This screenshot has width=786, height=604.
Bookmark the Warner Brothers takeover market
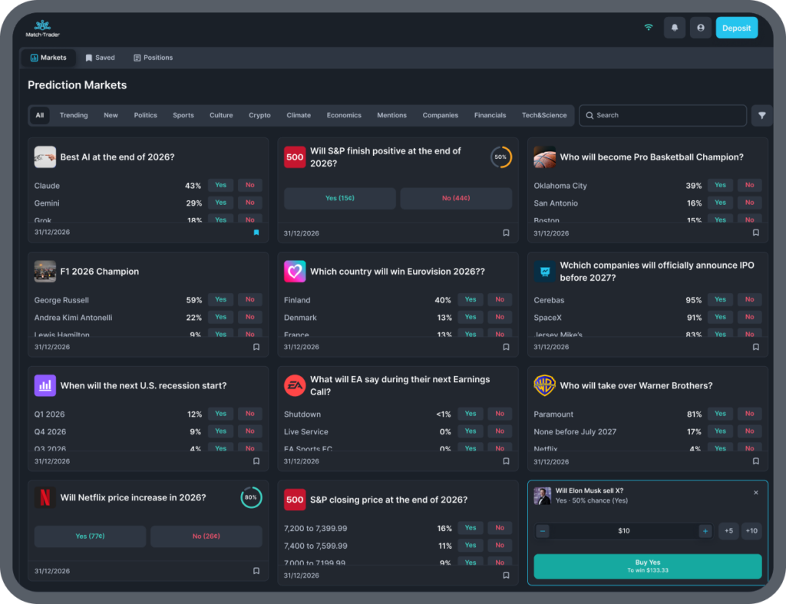[x=755, y=461]
